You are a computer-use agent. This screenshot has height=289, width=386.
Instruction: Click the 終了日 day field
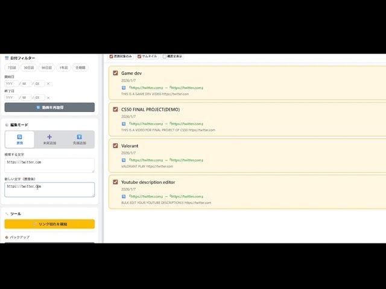tap(40, 98)
